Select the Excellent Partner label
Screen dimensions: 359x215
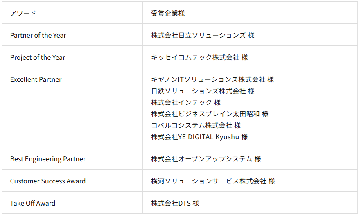(x=36, y=79)
